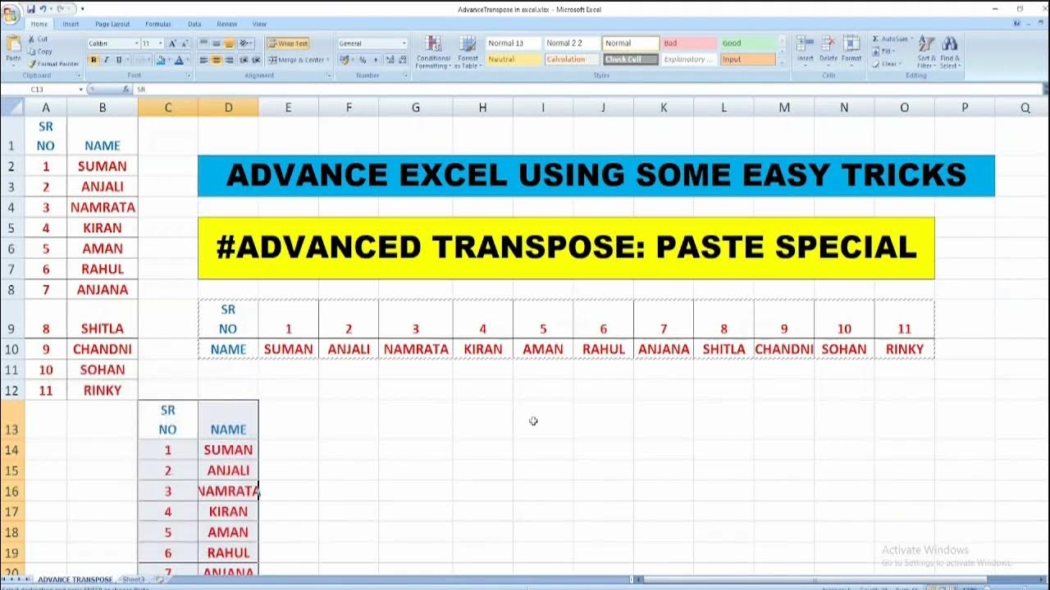Switch to the Data tab
The width and height of the screenshot is (1050, 590).
point(194,24)
